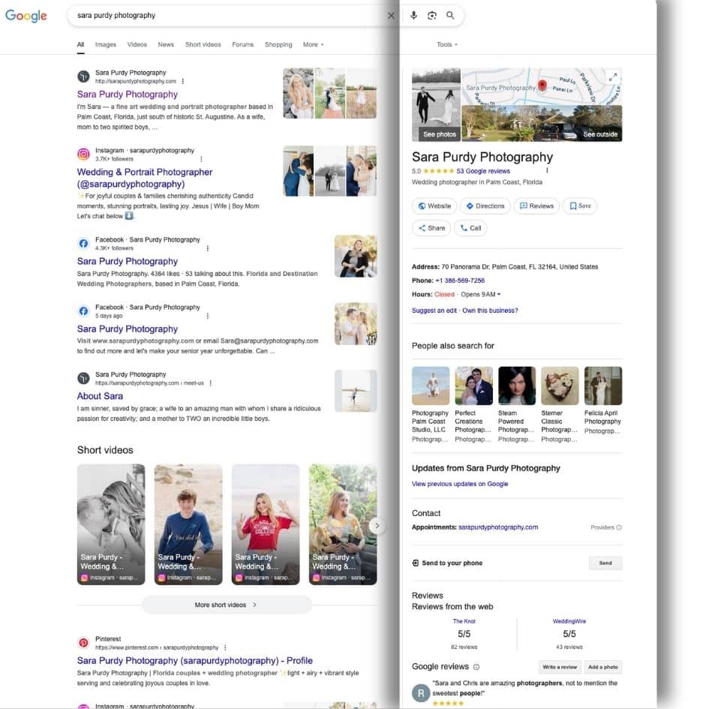The height and width of the screenshot is (709, 709).
Task: Open options menu for the Pinterest result
Action: [225, 647]
